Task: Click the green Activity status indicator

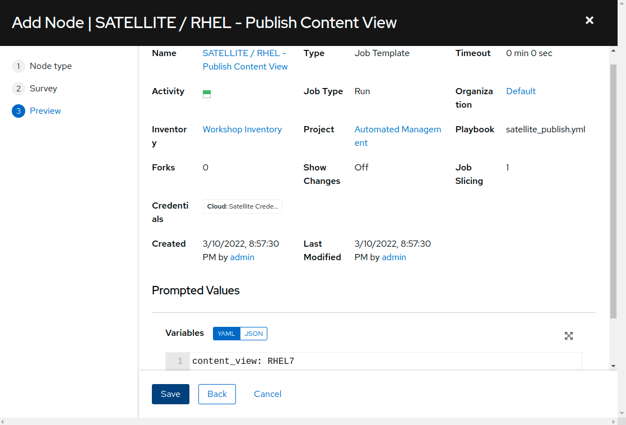Action: coord(207,94)
